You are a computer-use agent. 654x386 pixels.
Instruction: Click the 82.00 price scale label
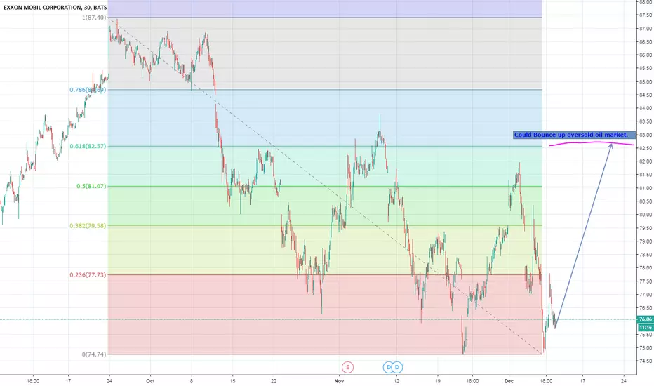point(646,161)
